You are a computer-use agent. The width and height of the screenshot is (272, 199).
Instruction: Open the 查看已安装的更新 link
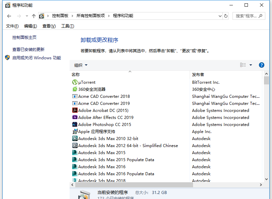(28, 50)
